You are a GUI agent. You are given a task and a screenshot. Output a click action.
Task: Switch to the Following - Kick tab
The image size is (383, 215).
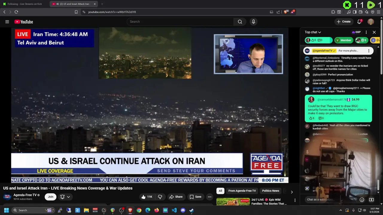25,4
